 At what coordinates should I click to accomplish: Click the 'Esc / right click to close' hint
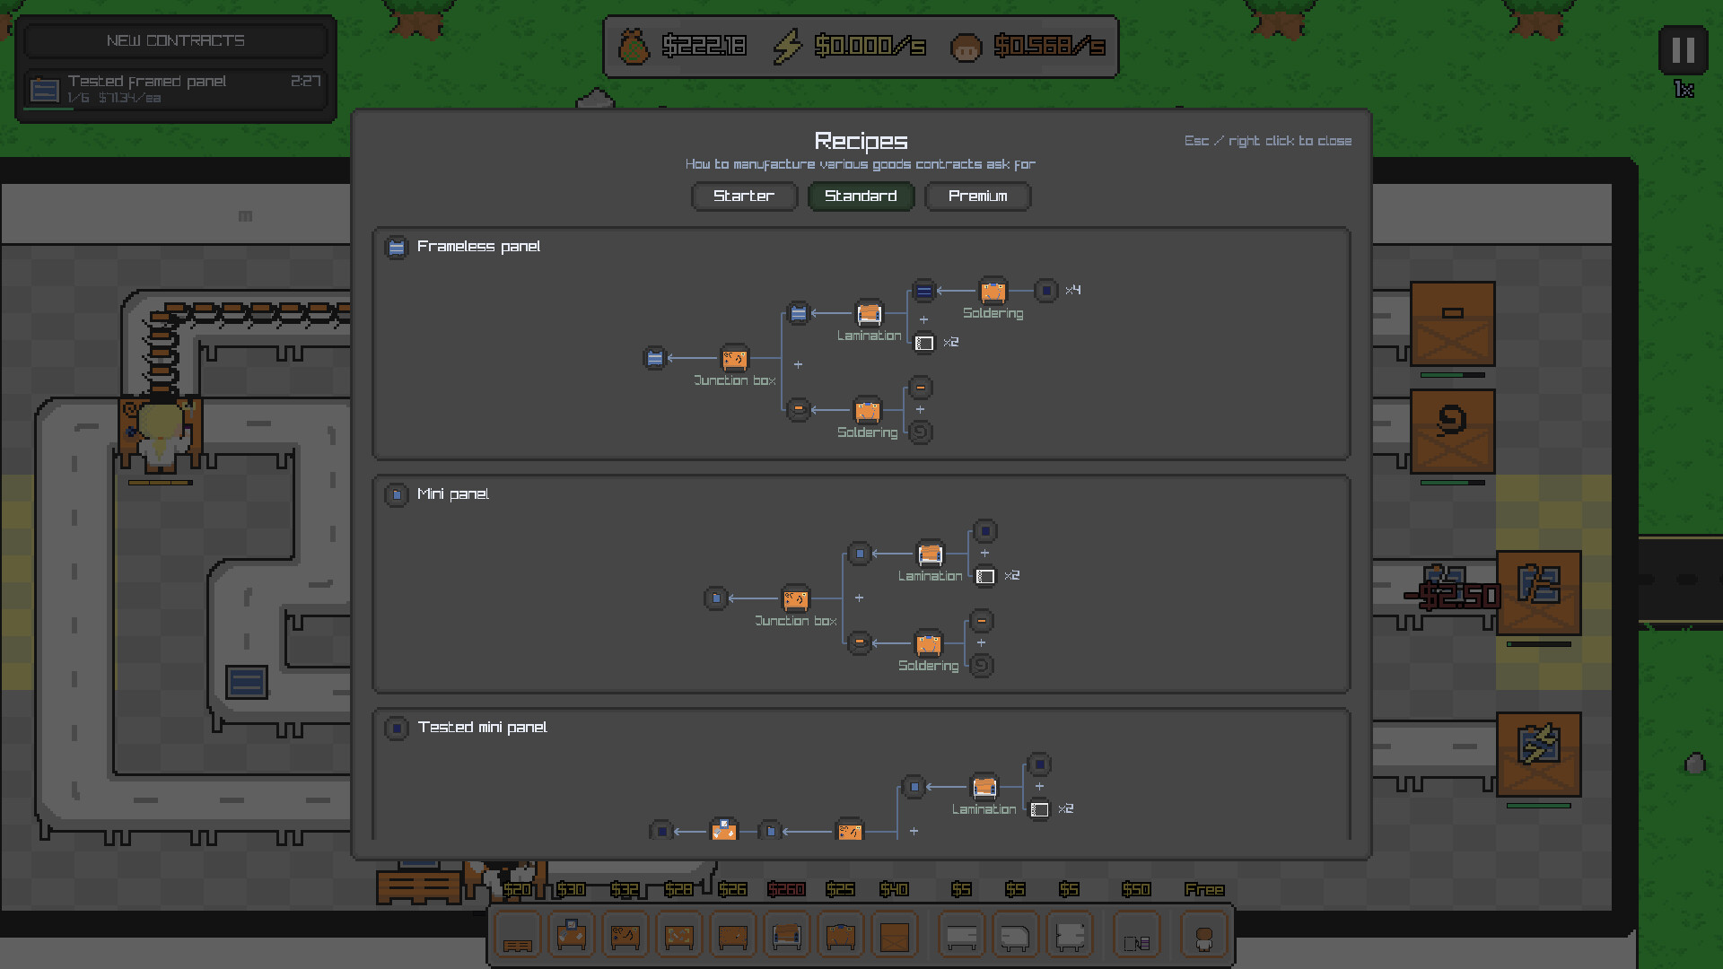tap(1267, 141)
